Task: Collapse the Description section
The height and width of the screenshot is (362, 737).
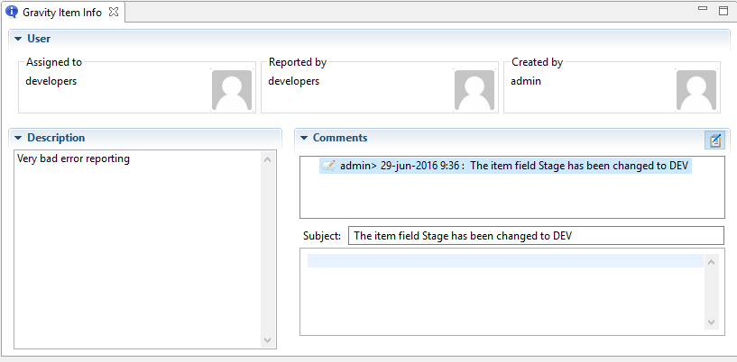Action: (18, 138)
